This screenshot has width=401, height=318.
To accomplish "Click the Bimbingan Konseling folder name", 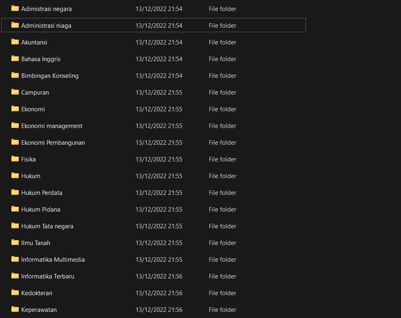I will 50,76.
